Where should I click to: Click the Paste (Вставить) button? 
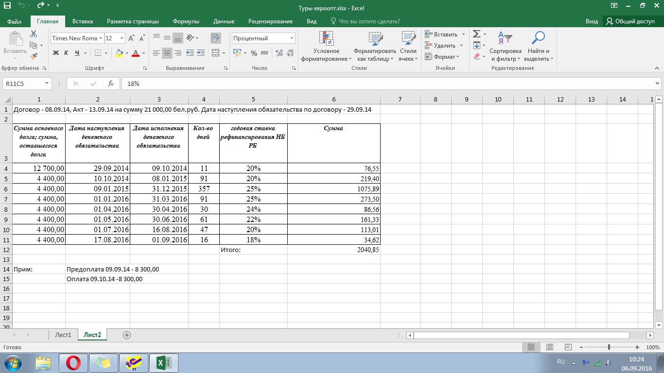(15, 44)
